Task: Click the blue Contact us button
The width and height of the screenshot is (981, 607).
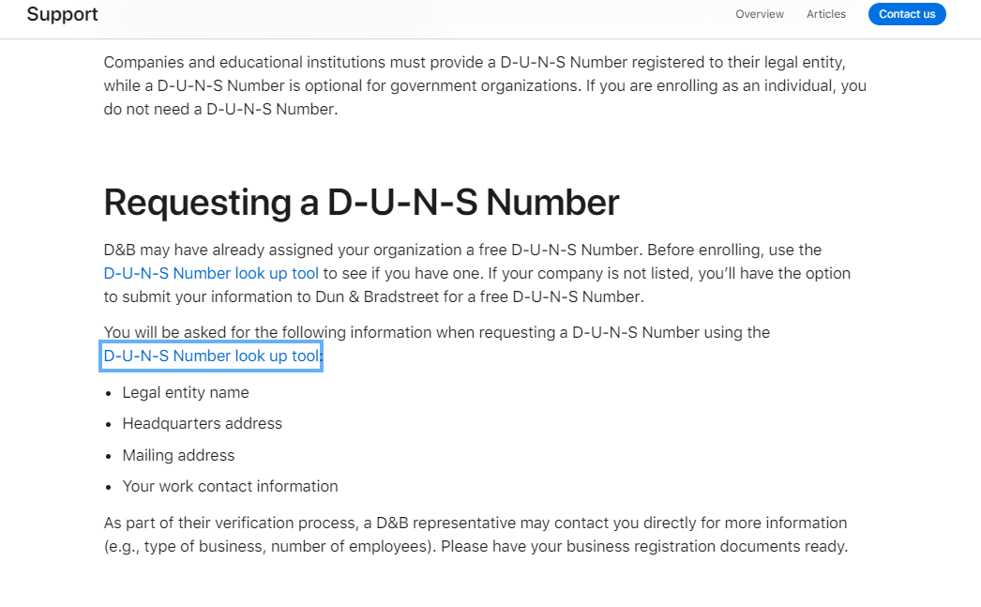Action: pyautogui.click(x=907, y=14)
